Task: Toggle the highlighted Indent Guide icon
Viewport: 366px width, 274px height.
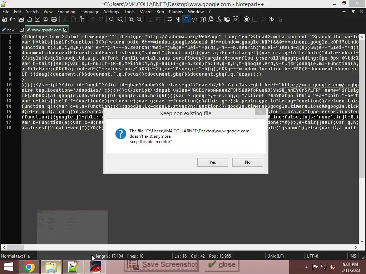Action: (186, 19)
